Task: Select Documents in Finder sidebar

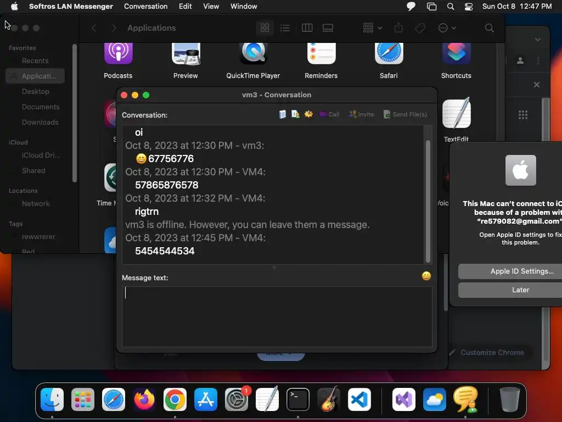Action: [x=41, y=107]
